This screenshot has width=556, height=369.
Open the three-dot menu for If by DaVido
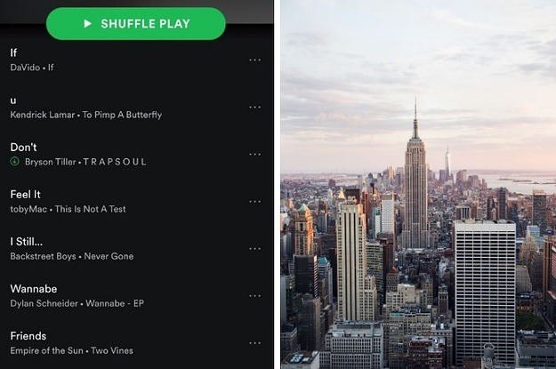(254, 60)
